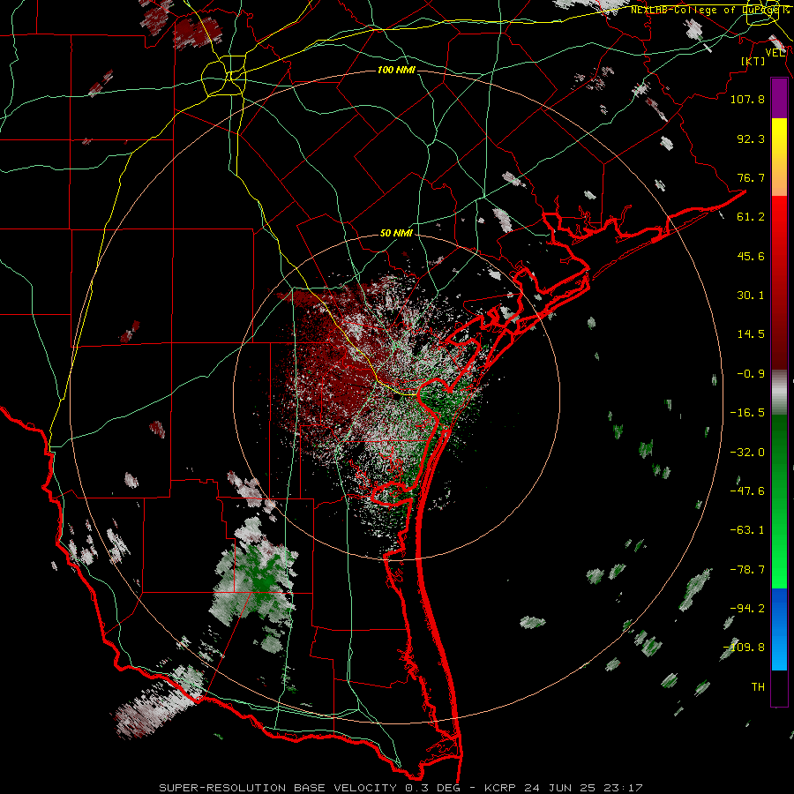The image size is (794, 794).
Task: Click the VEL legend title
Action: coord(775,52)
